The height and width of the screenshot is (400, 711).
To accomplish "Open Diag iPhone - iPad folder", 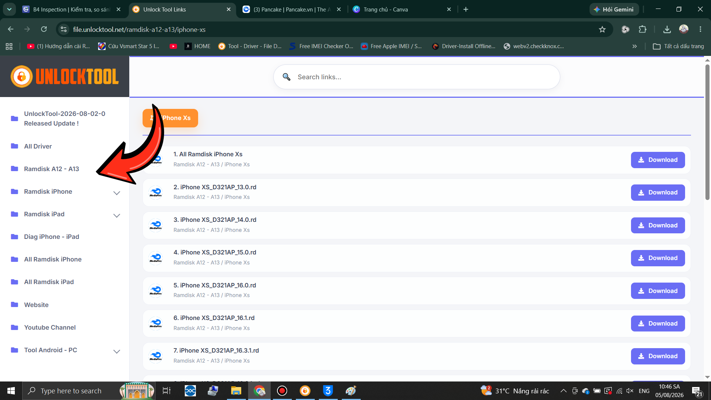I will coord(51,237).
